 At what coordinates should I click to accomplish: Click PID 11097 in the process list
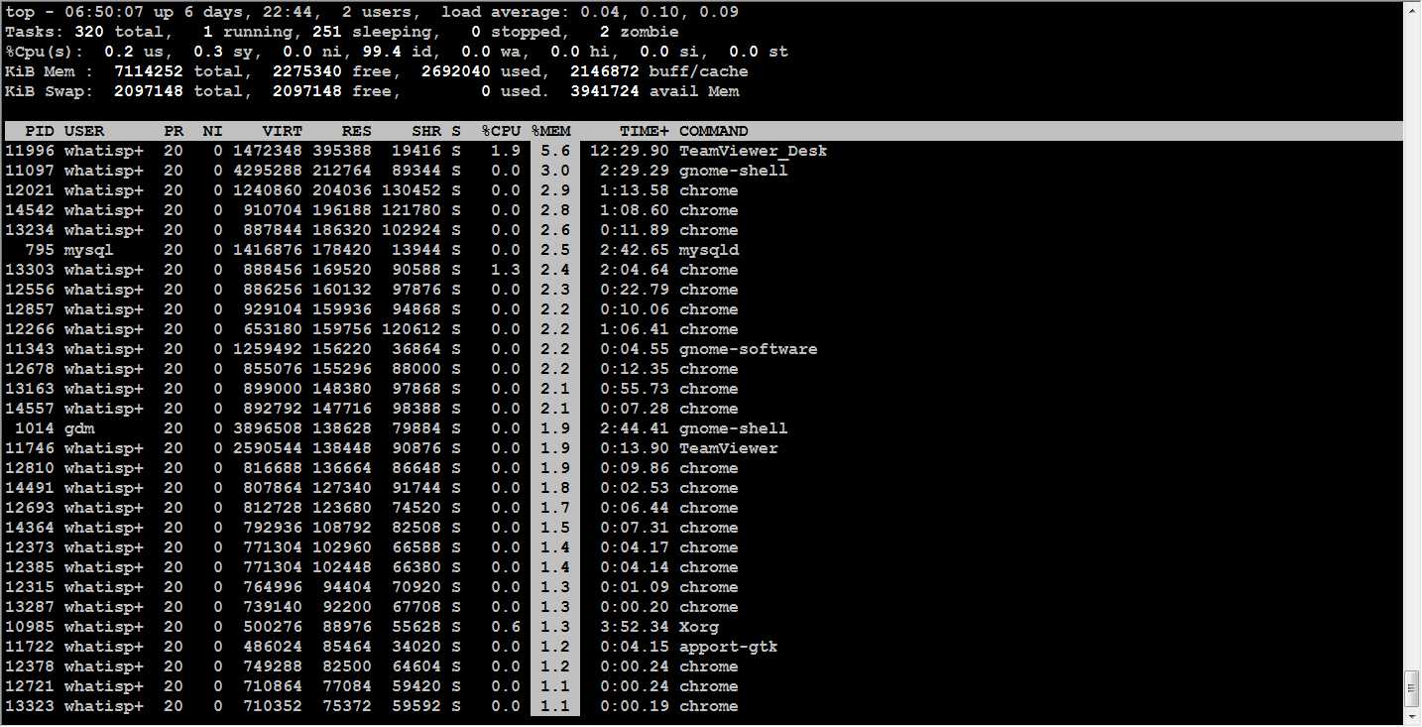coord(30,171)
